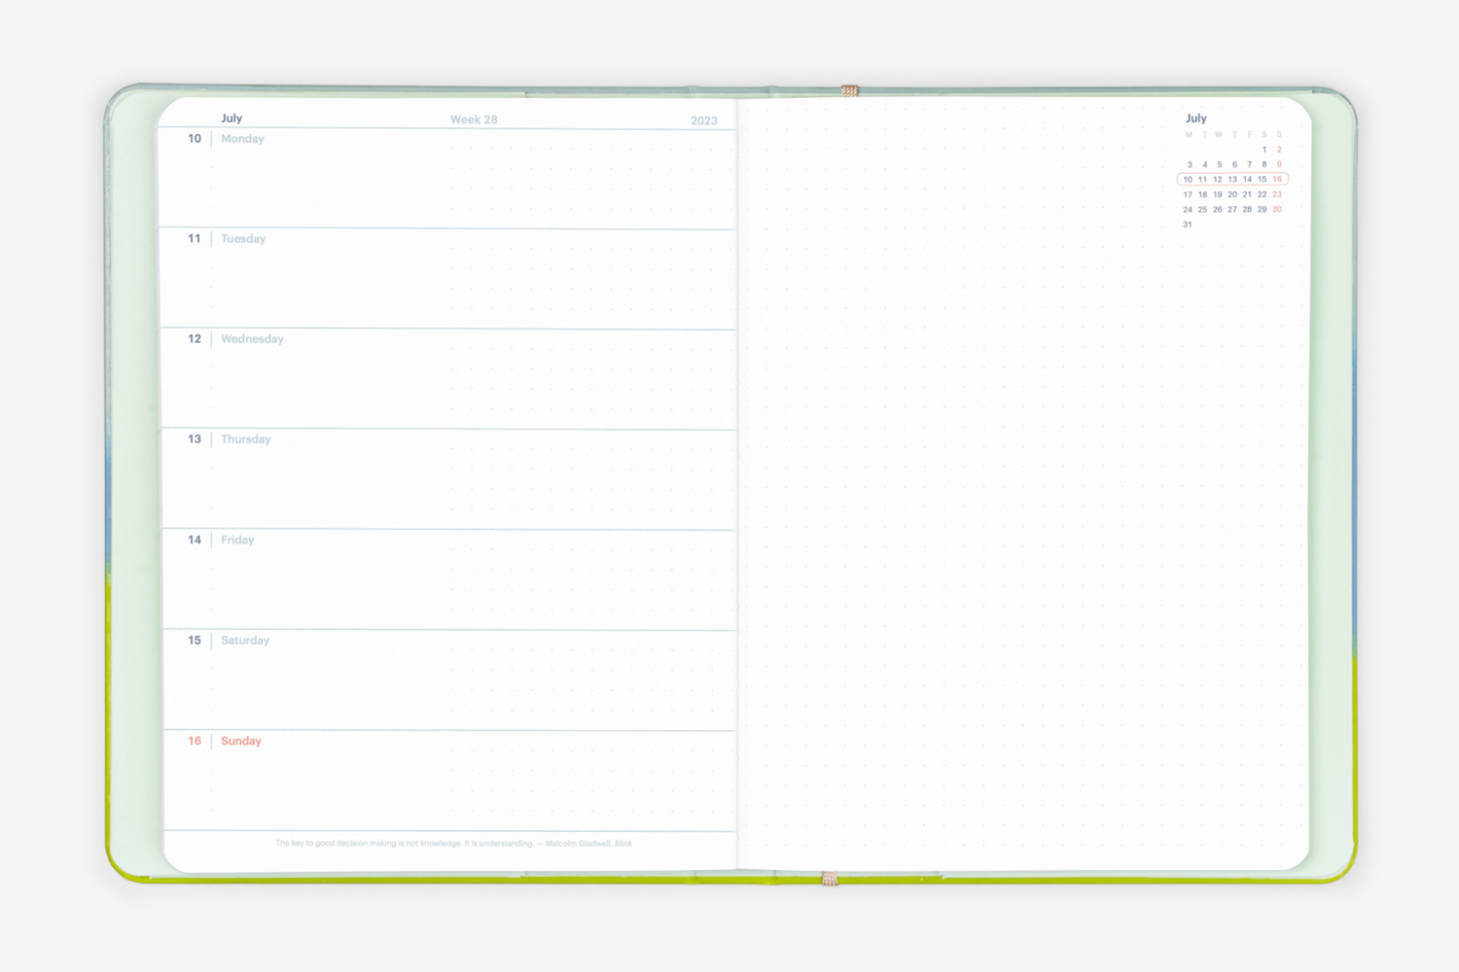Select the Saturday day label
The width and height of the screenshot is (1459, 972).
[x=245, y=641]
